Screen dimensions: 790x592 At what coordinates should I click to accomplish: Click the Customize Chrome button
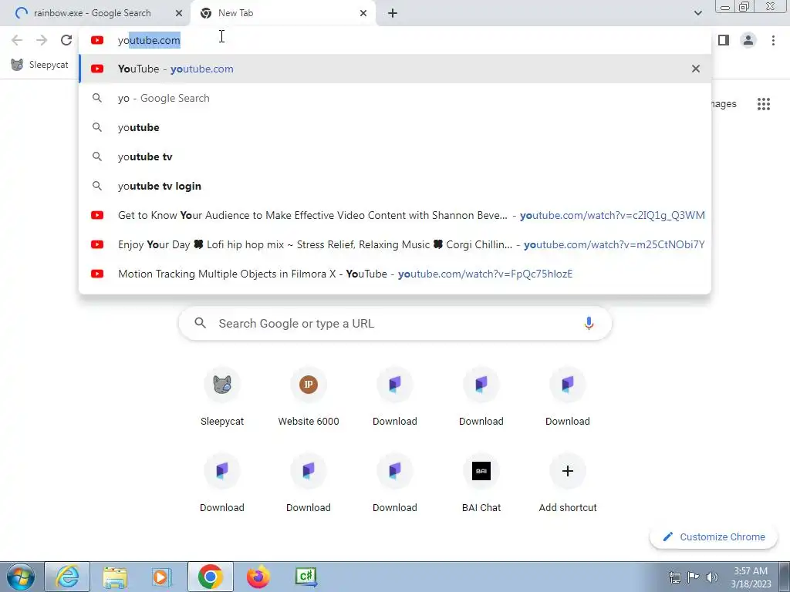[714, 536]
